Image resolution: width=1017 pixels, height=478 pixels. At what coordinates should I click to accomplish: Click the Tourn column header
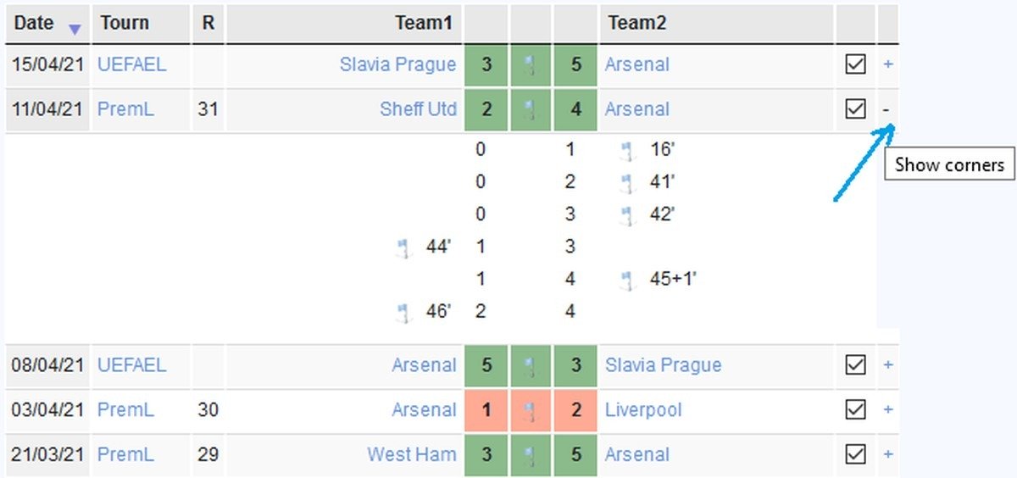coord(125,23)
